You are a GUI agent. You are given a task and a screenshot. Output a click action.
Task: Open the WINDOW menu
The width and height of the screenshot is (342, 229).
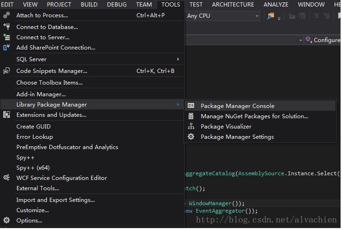[311, 4]
